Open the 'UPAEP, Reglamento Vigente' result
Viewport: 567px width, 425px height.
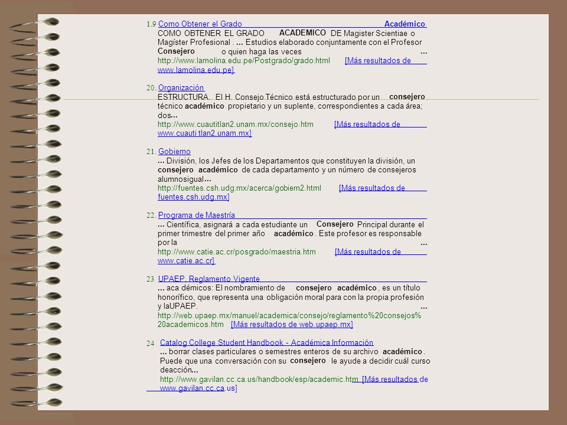tap(292, 279)
